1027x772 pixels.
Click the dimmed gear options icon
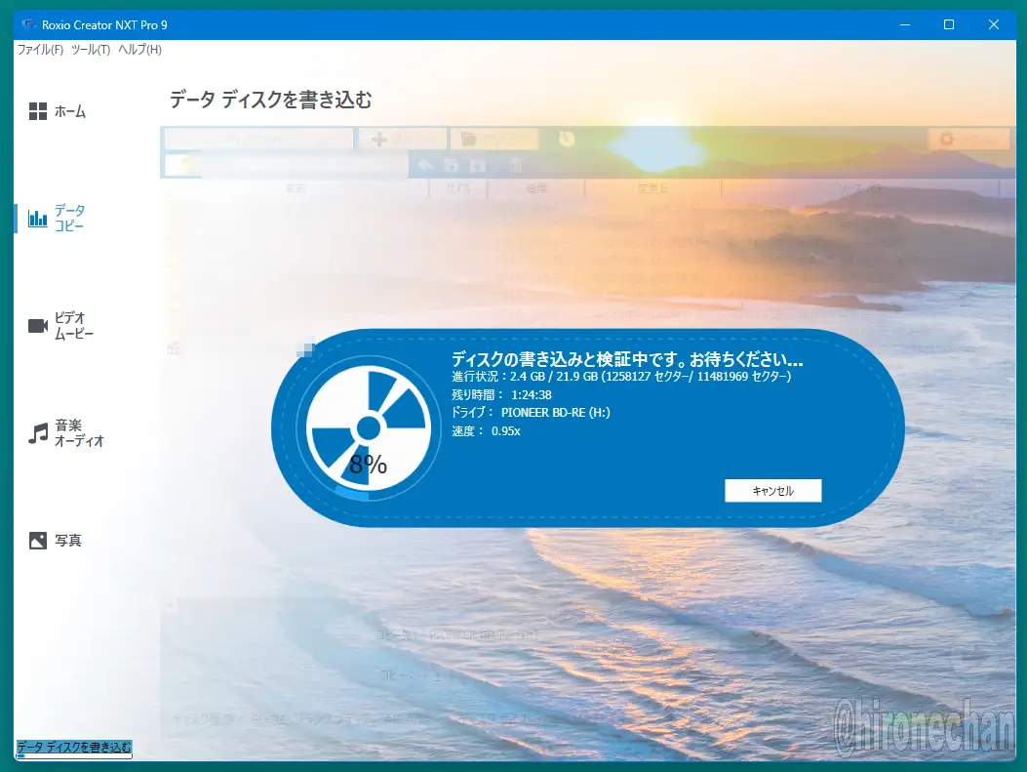tap(945, 140)
